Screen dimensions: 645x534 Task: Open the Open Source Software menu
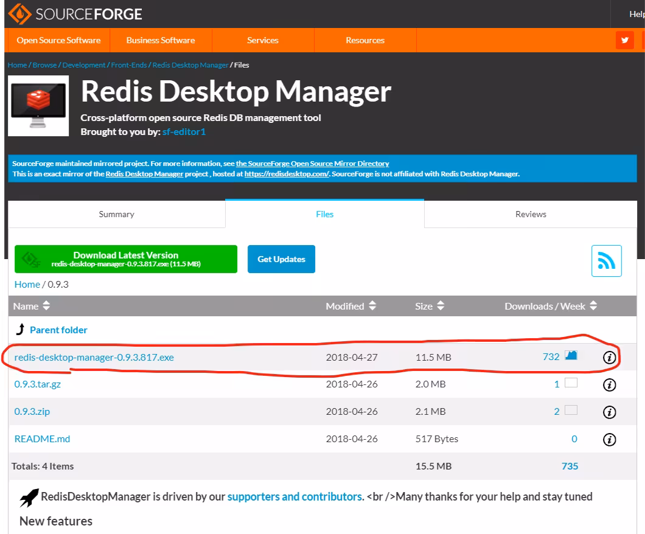pyautogui.click(x=58, y=40)
